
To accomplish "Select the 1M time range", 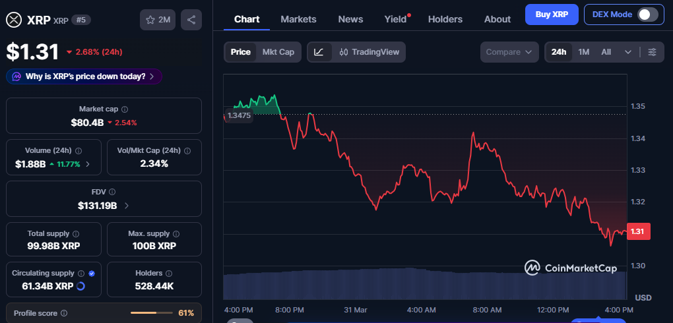I will click(x=583, y=52).
